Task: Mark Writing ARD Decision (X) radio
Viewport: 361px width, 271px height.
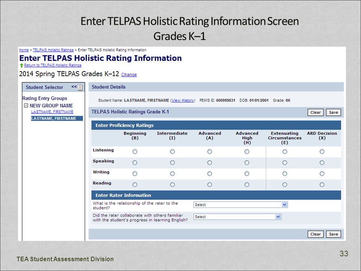Action: (322, 174)
